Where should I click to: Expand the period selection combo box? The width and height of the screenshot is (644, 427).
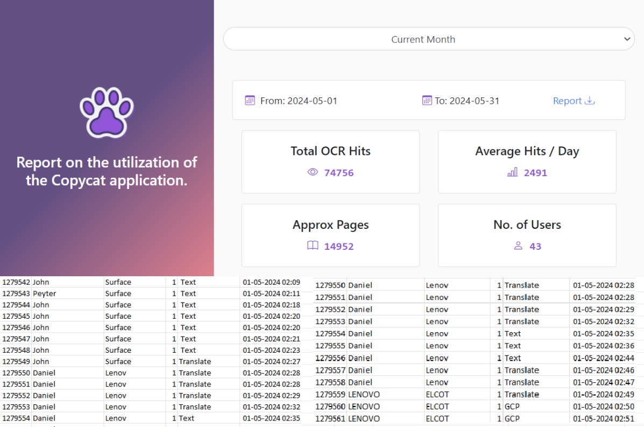(x=423, y=39)
